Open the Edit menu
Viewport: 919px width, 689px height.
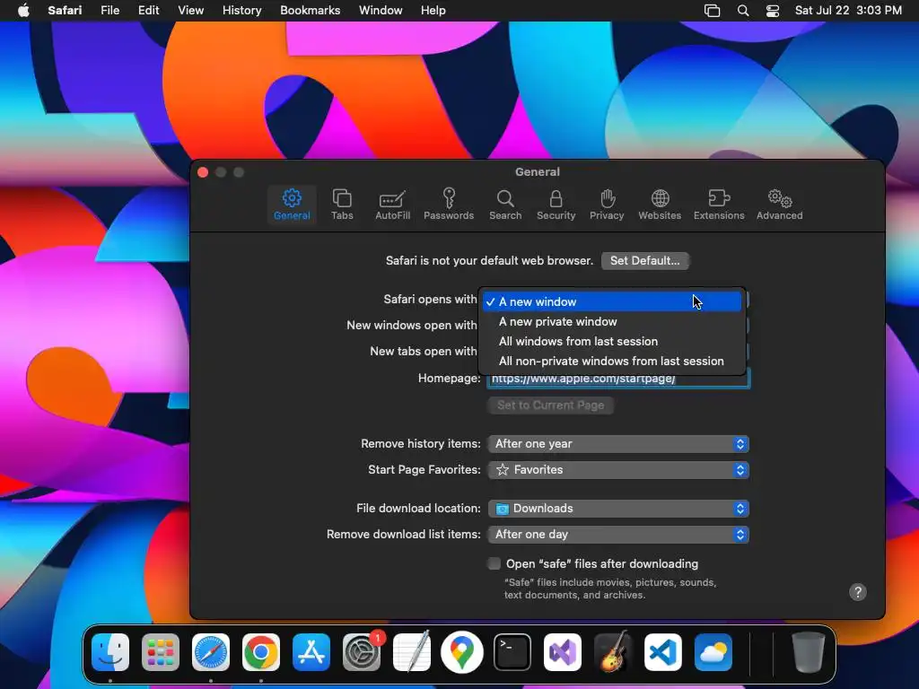pyautogui.click(x=148, y=11)
